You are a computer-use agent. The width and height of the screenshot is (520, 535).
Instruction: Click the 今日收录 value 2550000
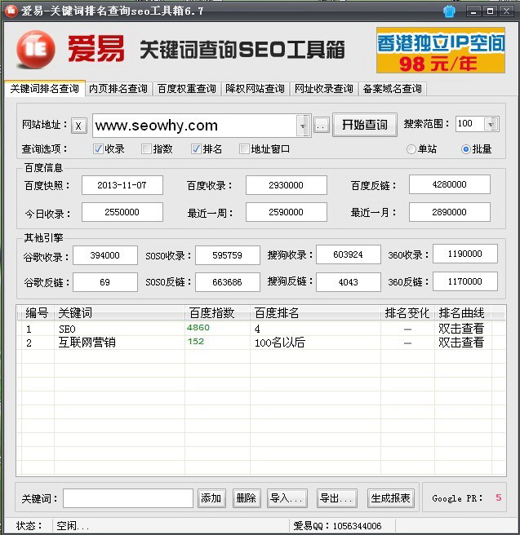[122, 212]
